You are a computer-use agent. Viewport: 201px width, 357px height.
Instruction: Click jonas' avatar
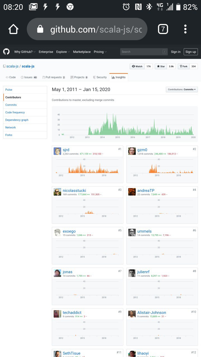[x=57, y=273]
